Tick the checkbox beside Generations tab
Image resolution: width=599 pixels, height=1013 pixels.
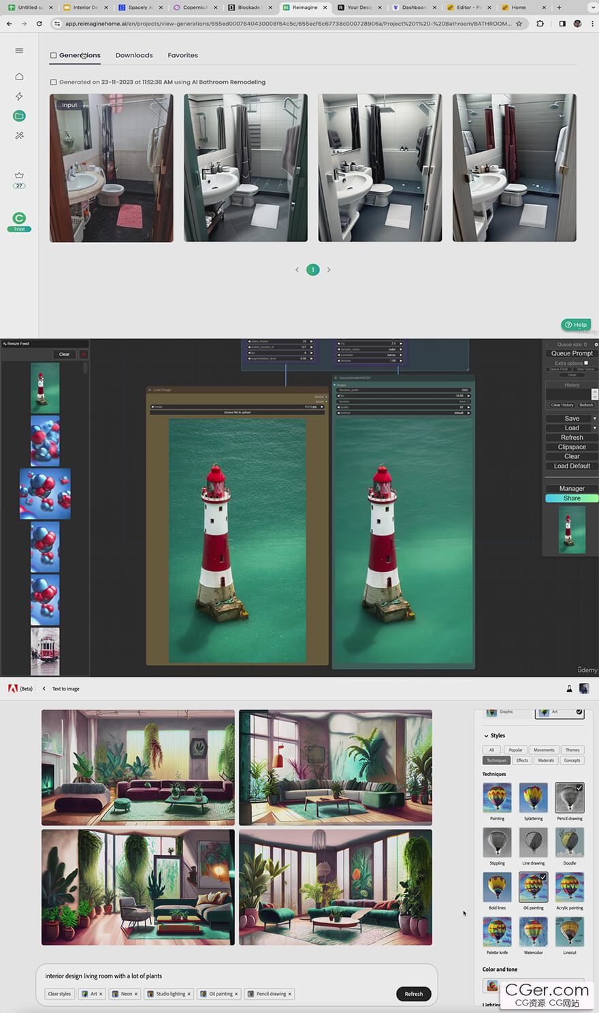(53, 55)
